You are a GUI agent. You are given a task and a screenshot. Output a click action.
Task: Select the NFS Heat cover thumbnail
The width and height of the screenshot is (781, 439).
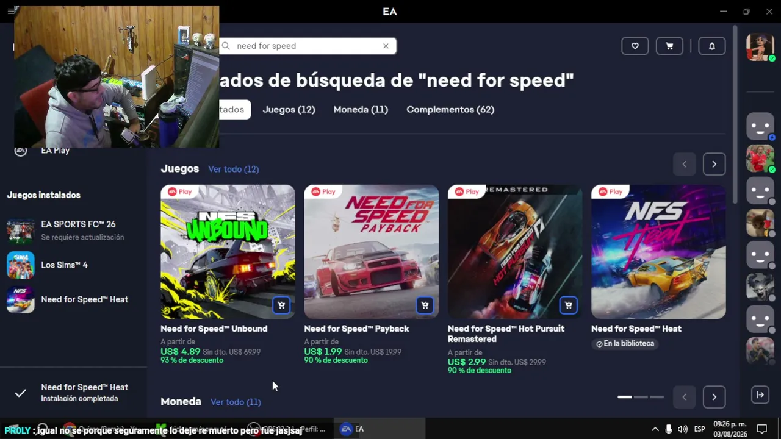(x=658, y=252)
